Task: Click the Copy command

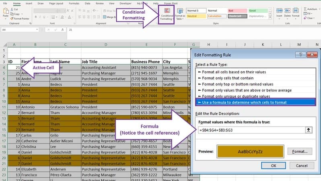Action: click(15, 14)
